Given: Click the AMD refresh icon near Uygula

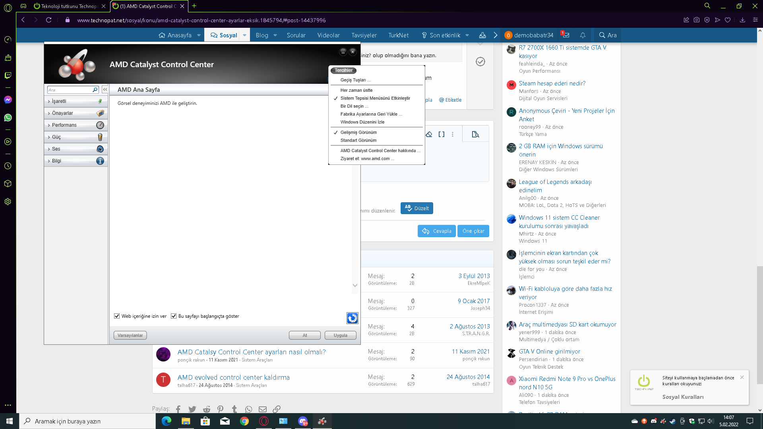Looking at the screenshot, I should 352,318.
